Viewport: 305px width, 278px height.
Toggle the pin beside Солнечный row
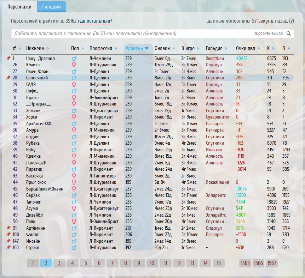tap(8, 78)
